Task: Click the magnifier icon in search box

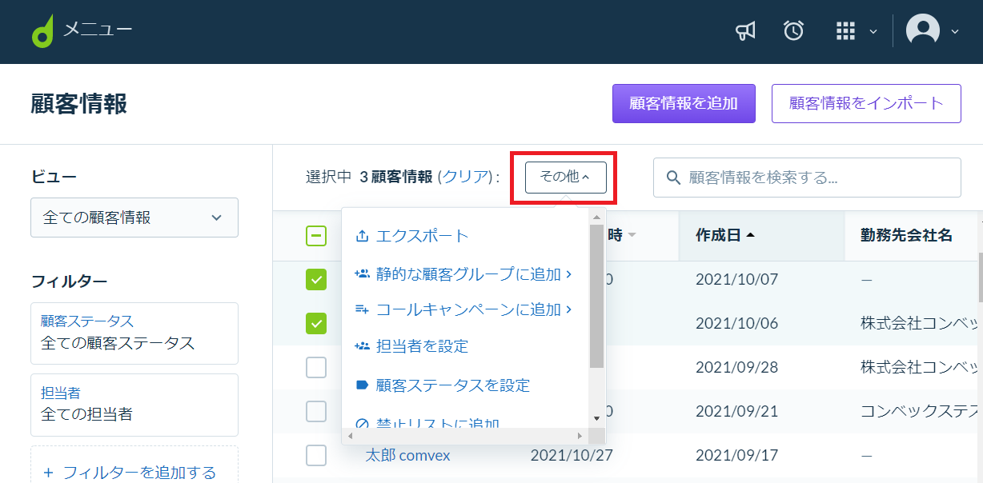Action: (673, 178)
